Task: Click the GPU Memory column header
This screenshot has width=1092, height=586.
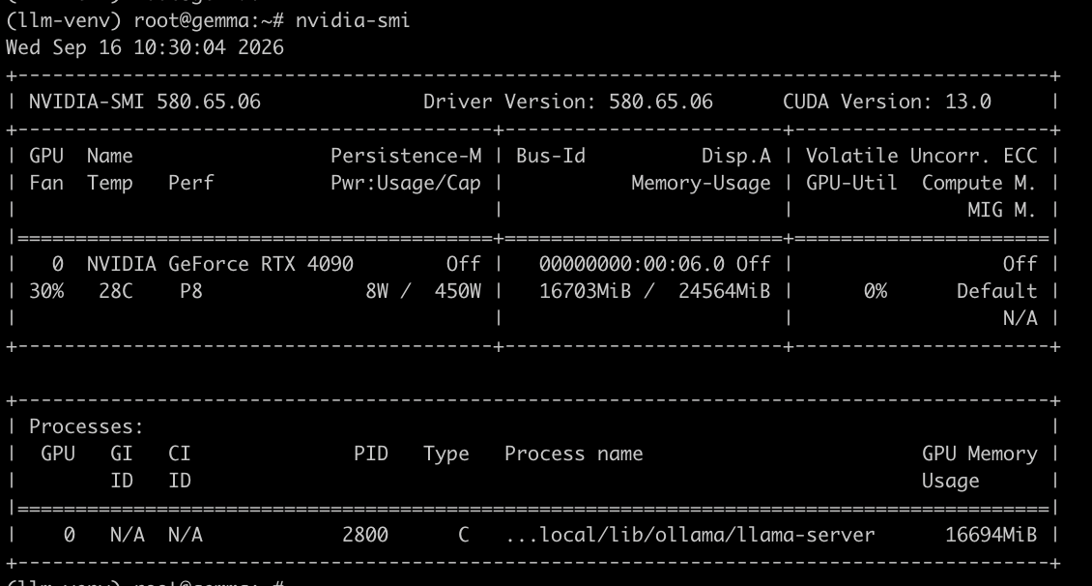Action: [980, 454]
